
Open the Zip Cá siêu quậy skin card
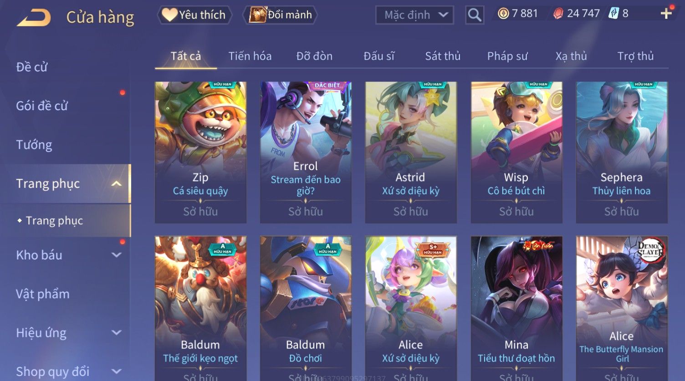tap(200, 152)
